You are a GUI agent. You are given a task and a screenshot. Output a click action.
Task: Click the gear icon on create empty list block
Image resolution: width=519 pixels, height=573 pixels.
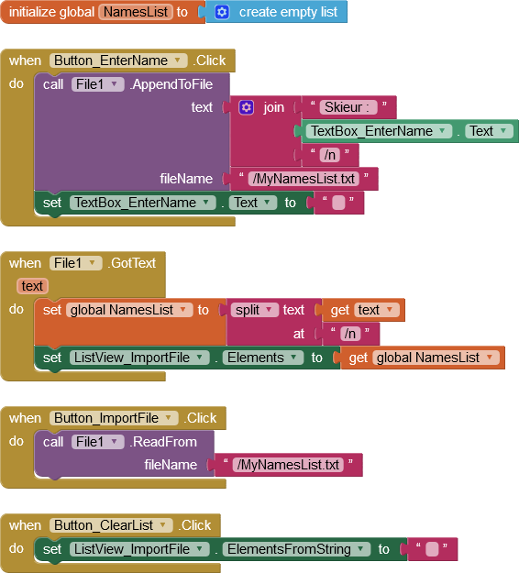click(222, 12)
